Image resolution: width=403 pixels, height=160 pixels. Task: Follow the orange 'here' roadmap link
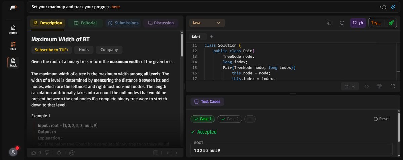coord(115,7)
